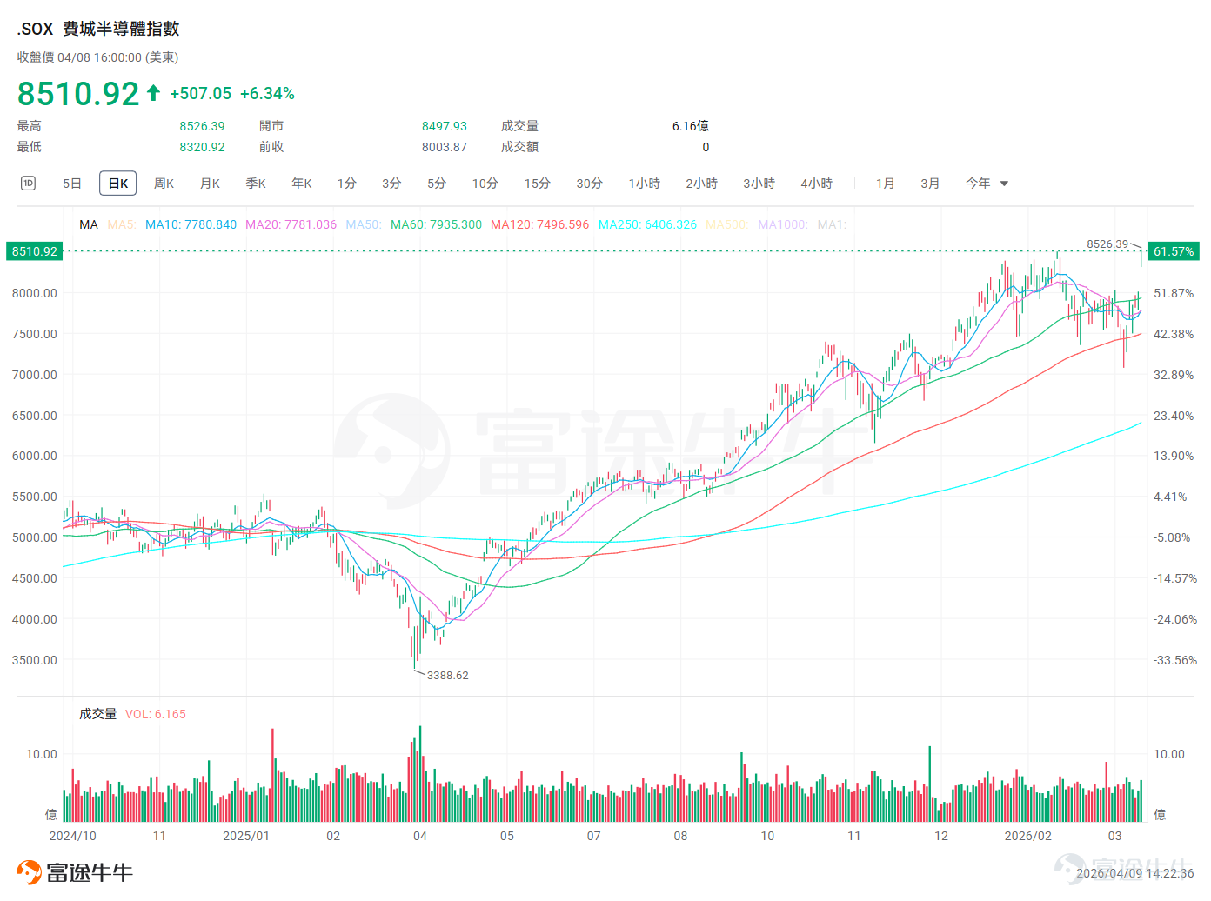Select the 4小時 interval
Screen dimensions: 1211x901
point(817,184)
